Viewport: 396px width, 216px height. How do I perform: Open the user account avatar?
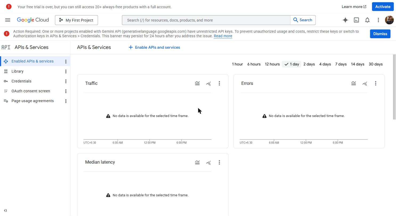click(389, 20)
